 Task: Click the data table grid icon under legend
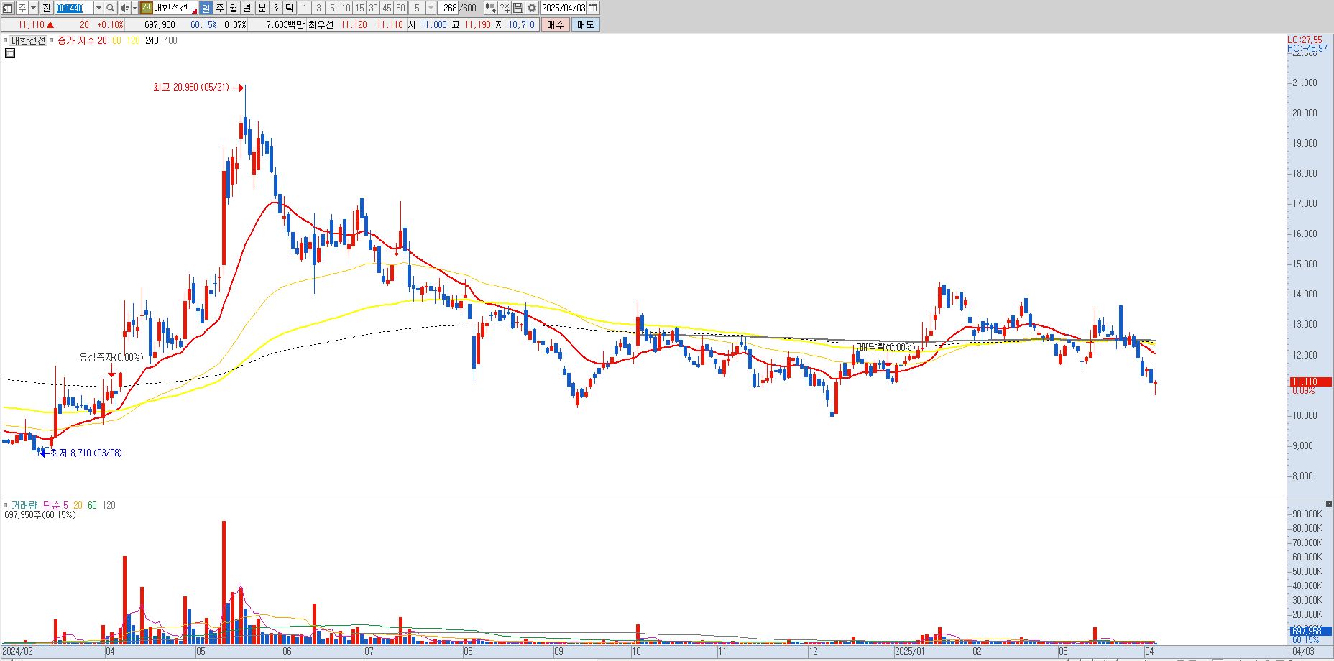(10, 53)
